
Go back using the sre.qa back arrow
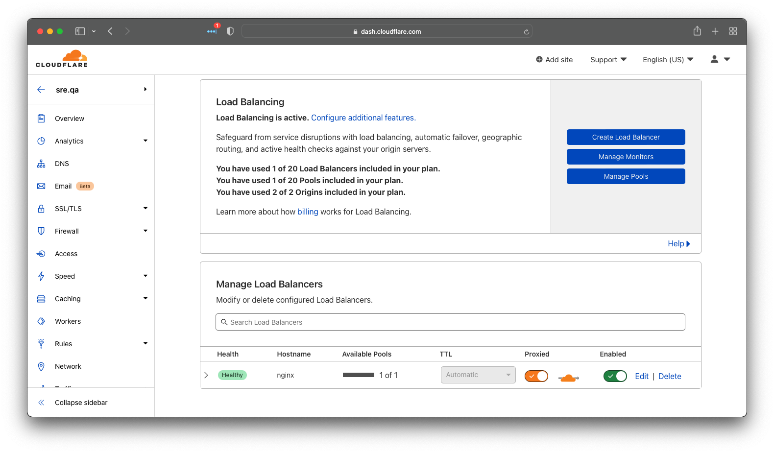[x=41, y=90]
